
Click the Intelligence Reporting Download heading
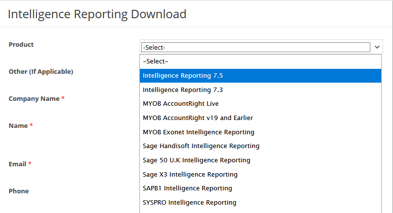[97, 14]
